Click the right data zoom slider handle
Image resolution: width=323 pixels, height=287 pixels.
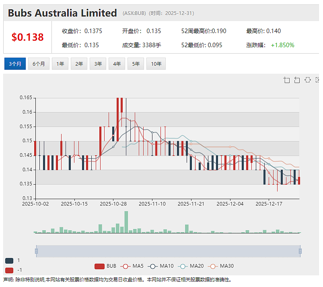click(x=300, y=251)
